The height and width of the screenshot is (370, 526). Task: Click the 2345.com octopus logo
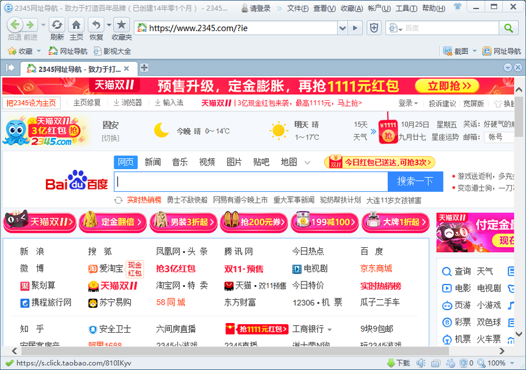tap(45, 131)
